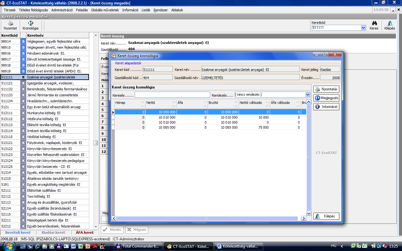Click the Megjegyzés button in dialog
This screenshot has width=402, height=251.
[326, 98]
